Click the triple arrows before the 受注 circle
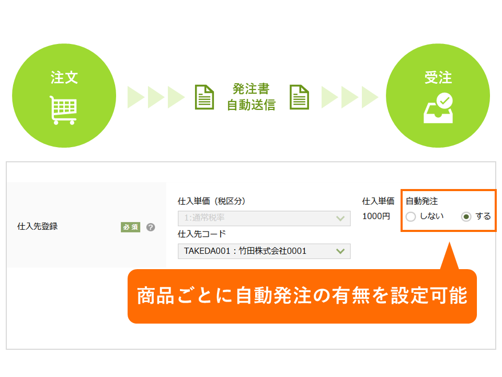This screenshot has width=502, height=377. click(349, 97)
